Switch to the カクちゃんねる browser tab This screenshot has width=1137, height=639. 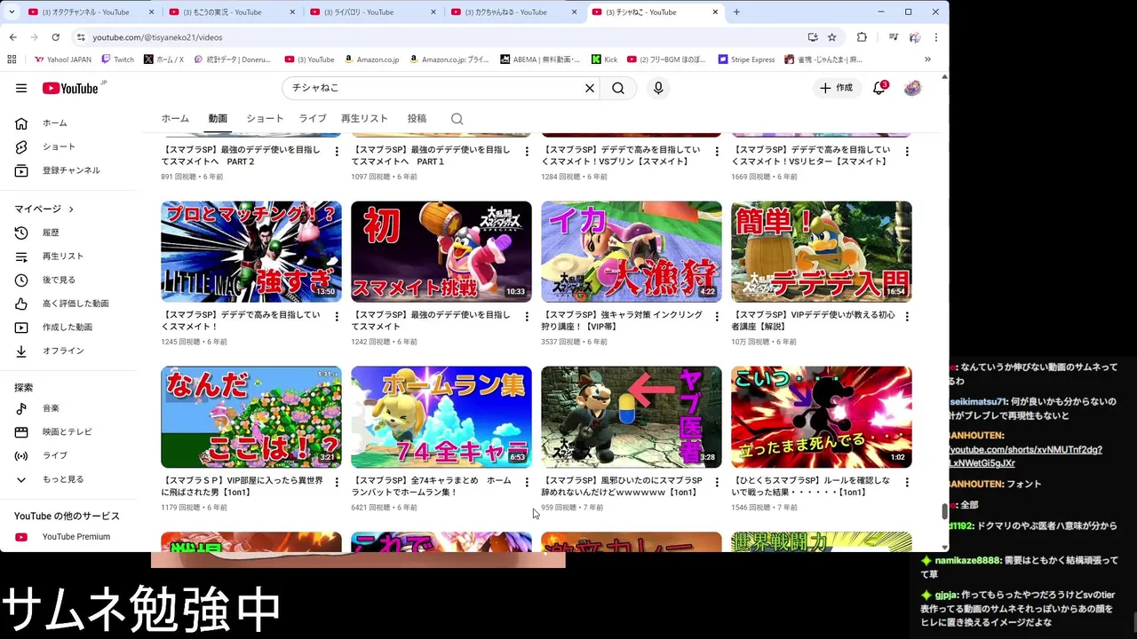coord(513,12)
